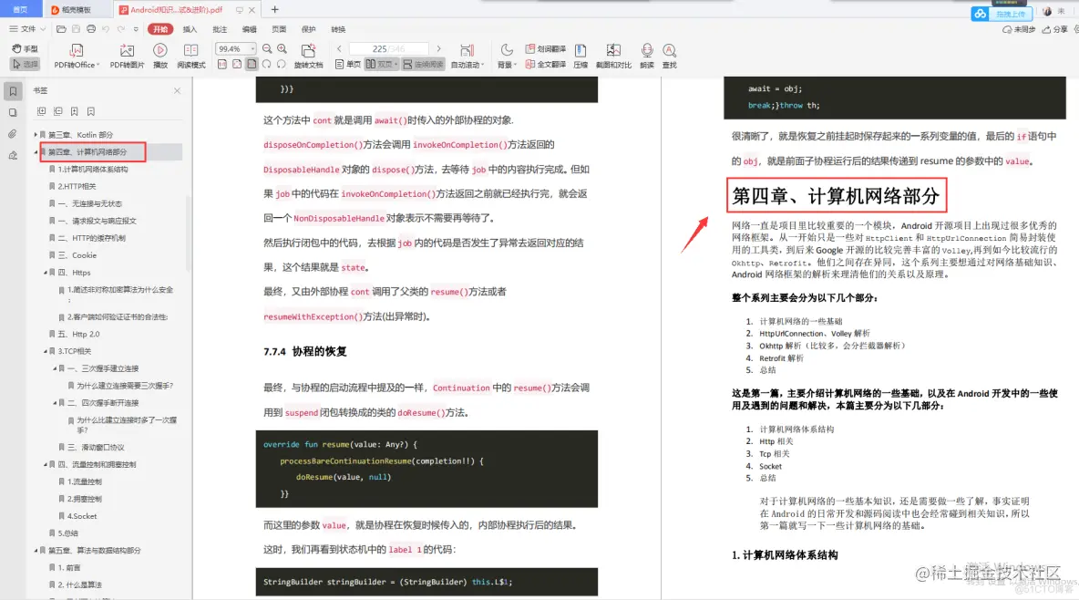This screenshot has width=1079, height=600.
Task: Collapse the 第四章、计算机网络部分 bookmark node
Action: click(34, 151)
